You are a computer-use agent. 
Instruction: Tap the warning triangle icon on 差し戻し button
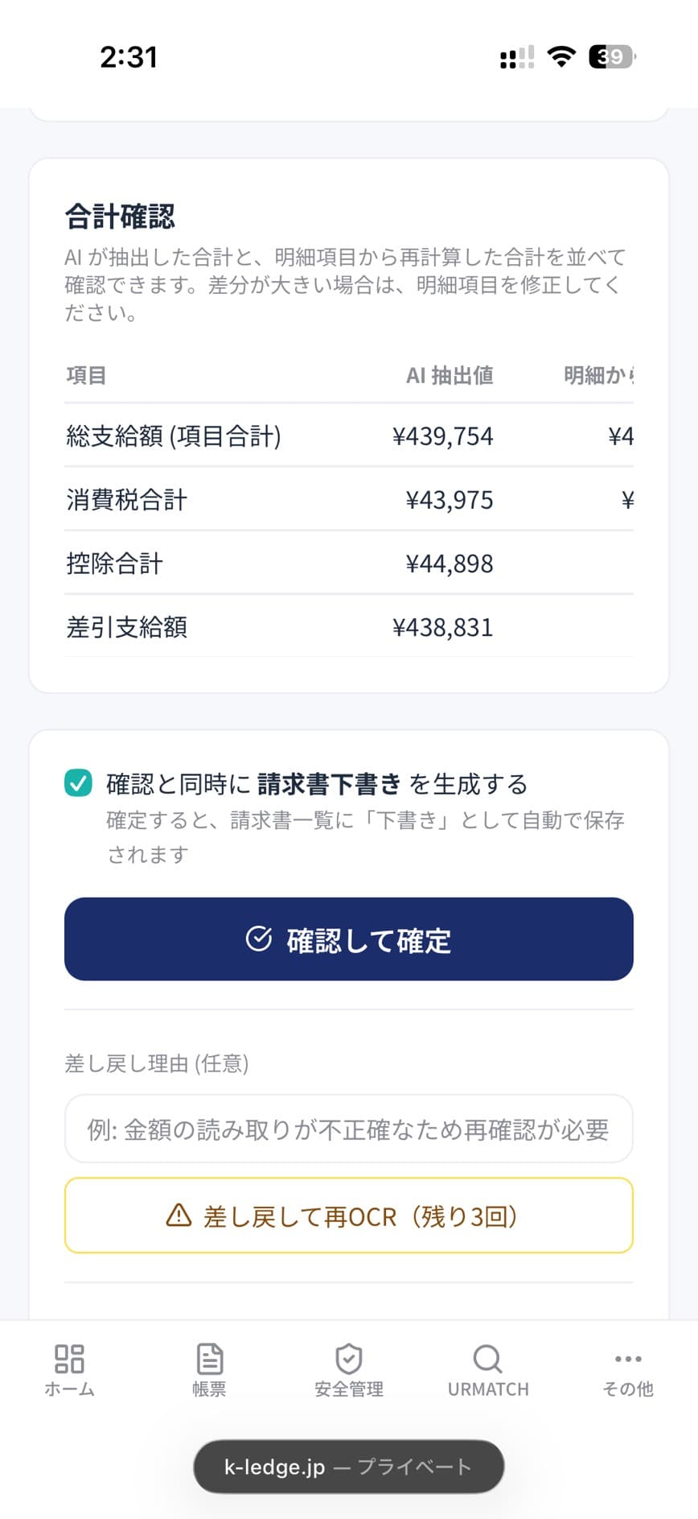pos(179,1215)
